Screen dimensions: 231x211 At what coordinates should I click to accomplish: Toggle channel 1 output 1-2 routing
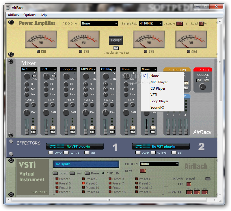pos(33,128)
